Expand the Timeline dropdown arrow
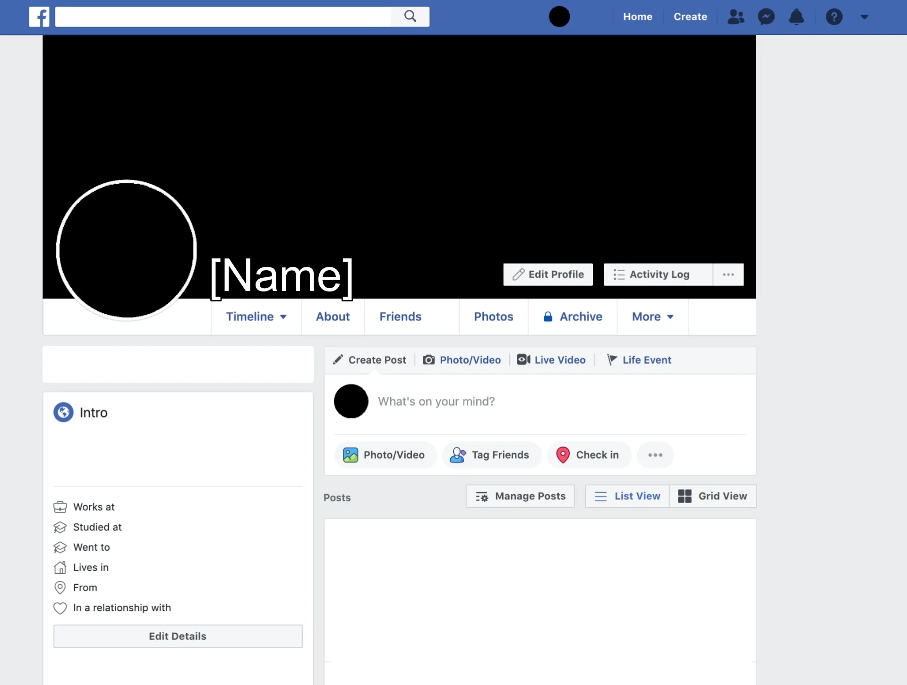 click(x=284, y=317)
